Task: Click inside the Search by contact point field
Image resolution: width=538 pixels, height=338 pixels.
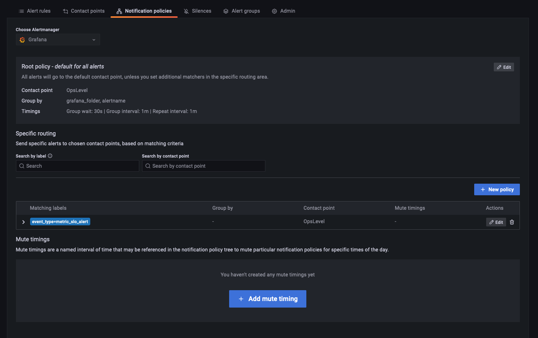Action: point(204,166)
